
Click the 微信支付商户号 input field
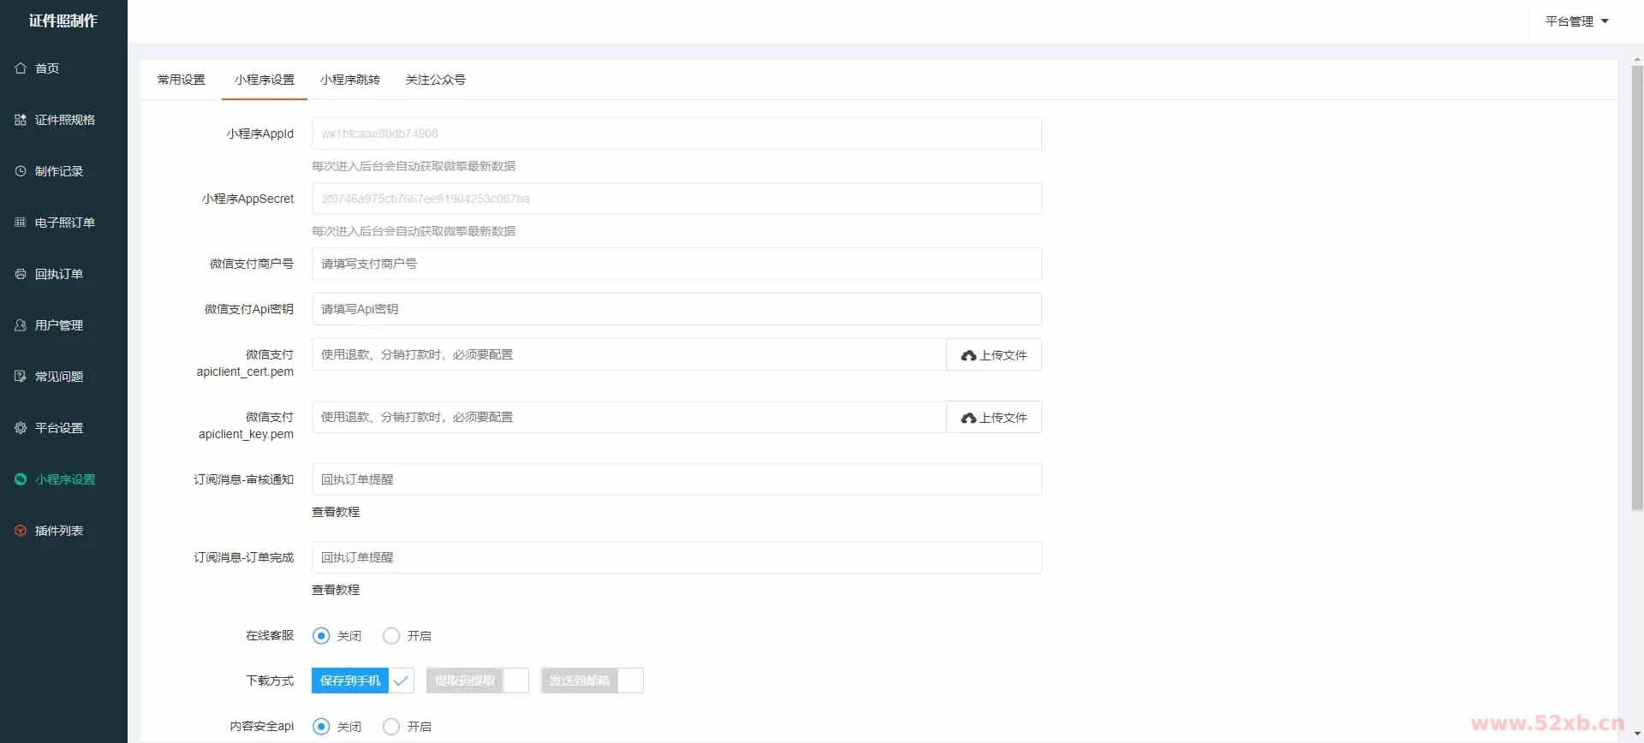tap(676, 264)
